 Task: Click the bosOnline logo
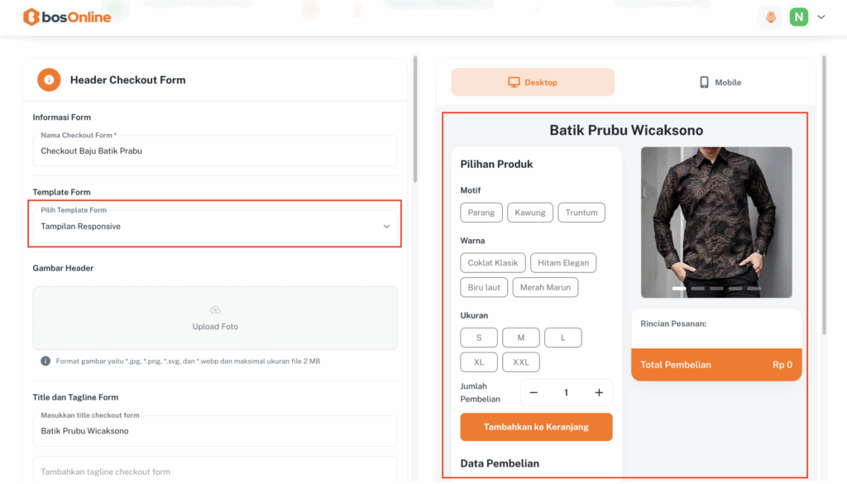point(67,17)
